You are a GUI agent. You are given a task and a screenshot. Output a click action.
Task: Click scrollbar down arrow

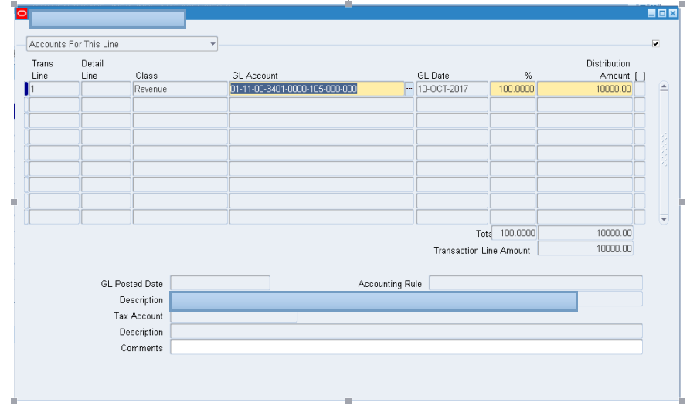664,219
